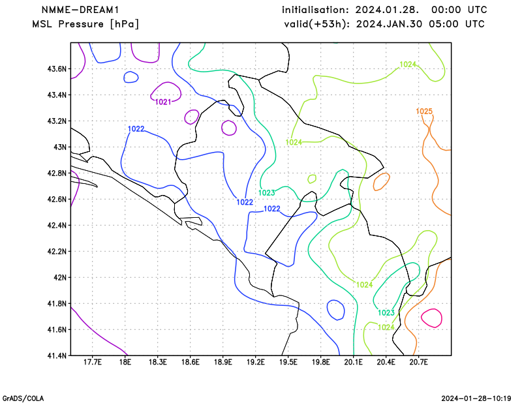Viewport: 522px width, 403px height.
Task: Click the 18.9E longitude axis label
Action: pyautogui.click(x=223, y=362)
